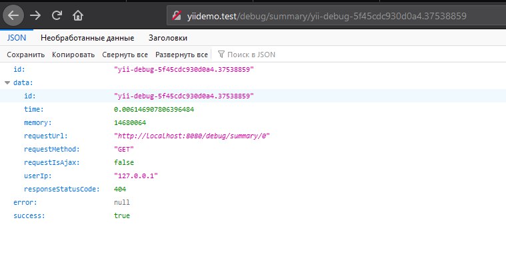506x264 pixels.
Task: Select the requestMethod key
Action: (x=51, y=150)
